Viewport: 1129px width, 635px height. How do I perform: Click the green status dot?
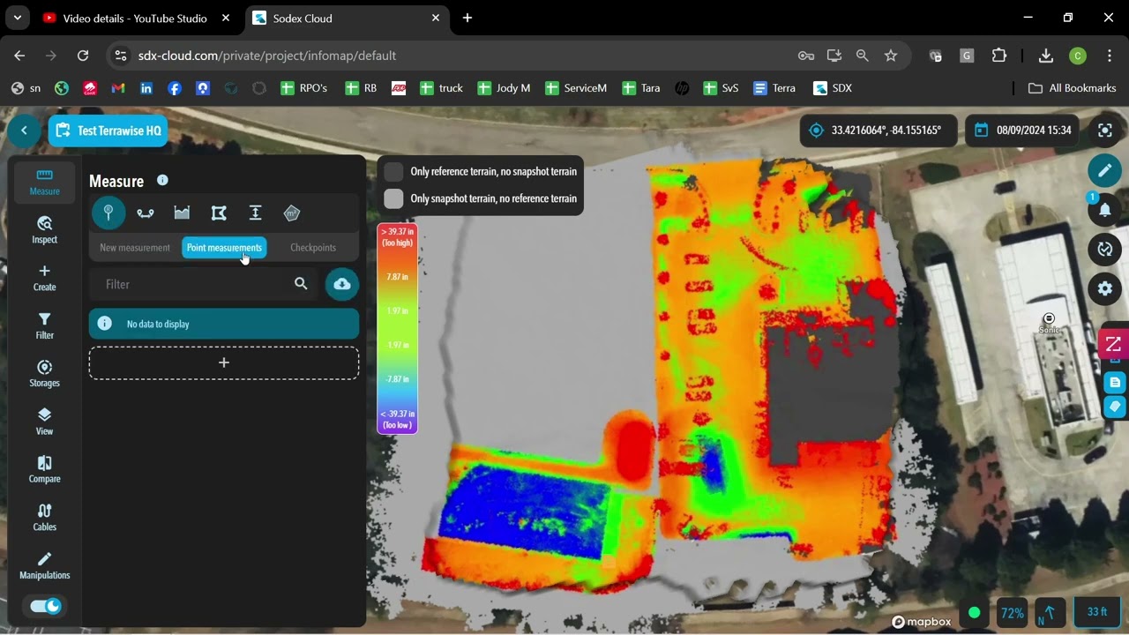pyautogui.click(x=974, y=613)
